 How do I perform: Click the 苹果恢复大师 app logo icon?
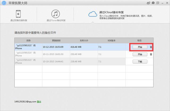coord(4,3)
